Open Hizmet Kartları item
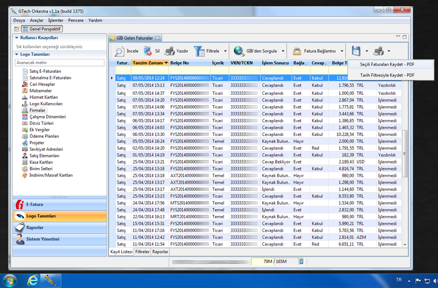The width and height of the screenshot is (438, 288). (44, 97)
